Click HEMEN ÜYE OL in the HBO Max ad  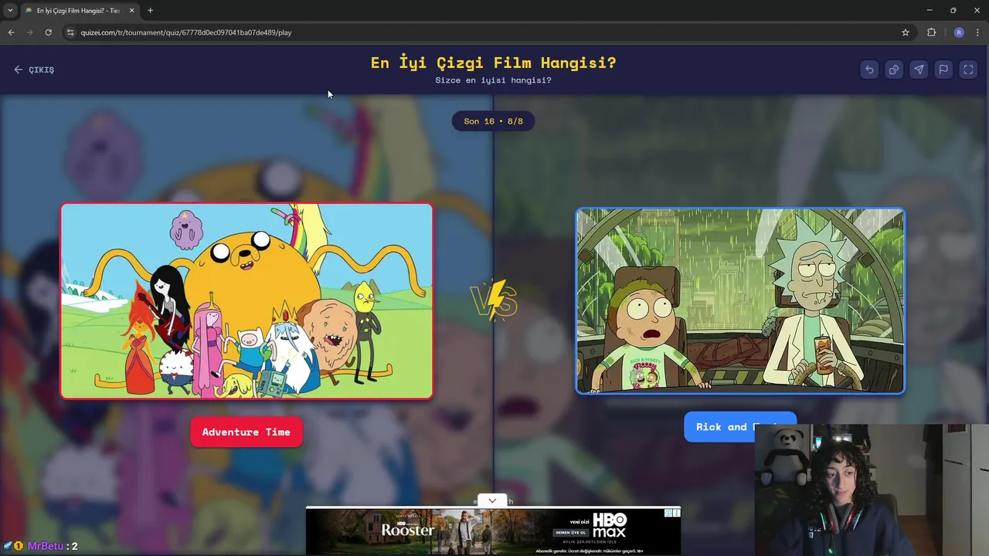[x=570, y=533]
